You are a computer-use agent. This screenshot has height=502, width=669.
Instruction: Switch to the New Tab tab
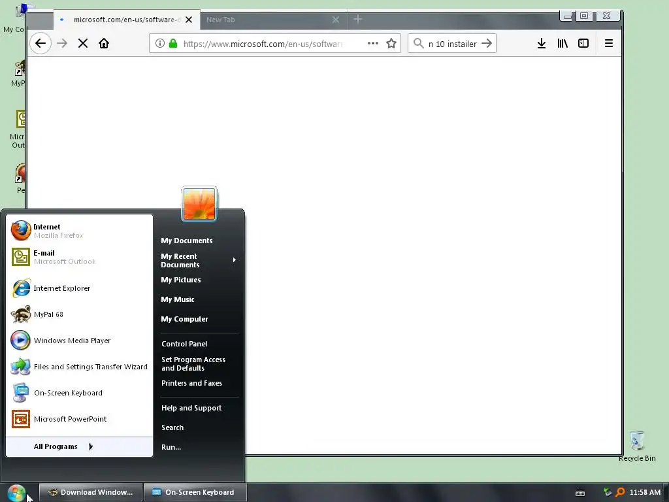click(x=273, y=20)
